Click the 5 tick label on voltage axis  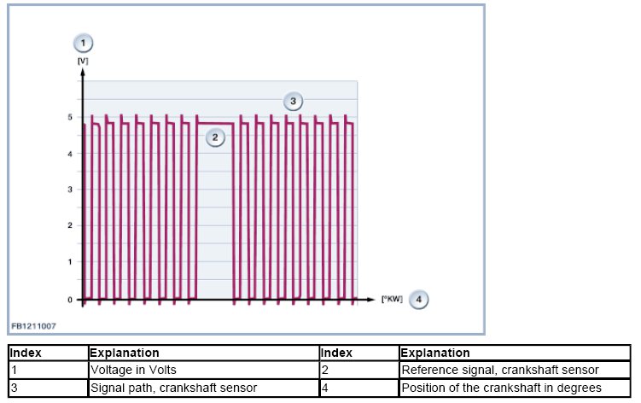coord(71,117)
